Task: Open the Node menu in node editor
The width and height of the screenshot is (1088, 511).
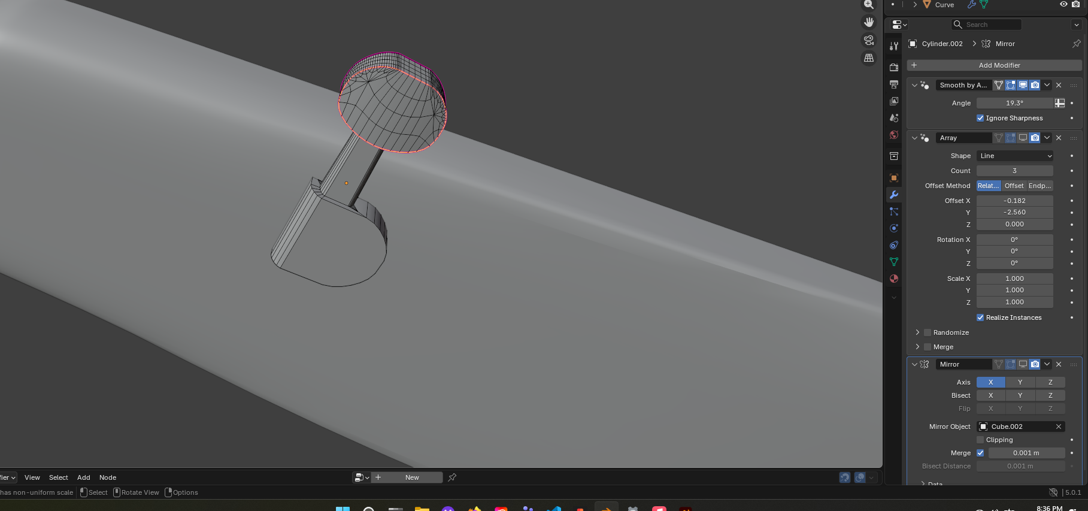Action: pyautogui.click(x=108, y=477)
